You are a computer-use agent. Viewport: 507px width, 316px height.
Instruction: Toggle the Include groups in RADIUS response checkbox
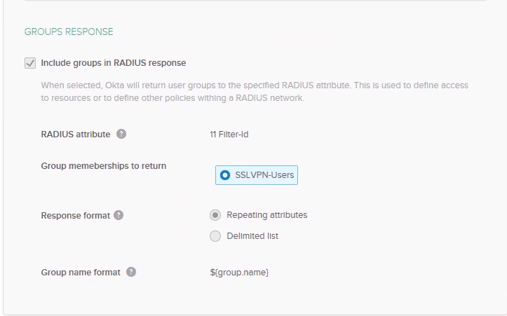point(30,63)
